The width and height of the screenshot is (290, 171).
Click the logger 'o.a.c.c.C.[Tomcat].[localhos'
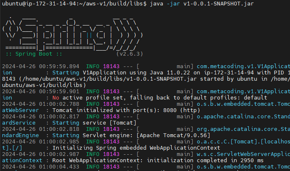tap(243, 141)
